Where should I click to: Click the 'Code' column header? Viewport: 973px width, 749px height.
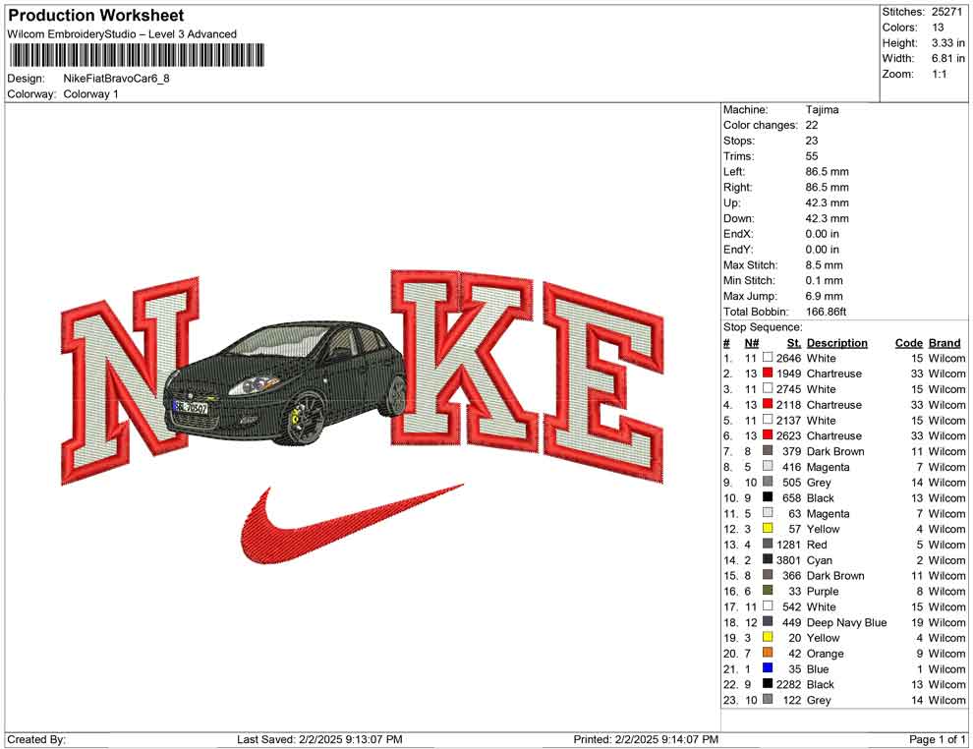[909, 343]
